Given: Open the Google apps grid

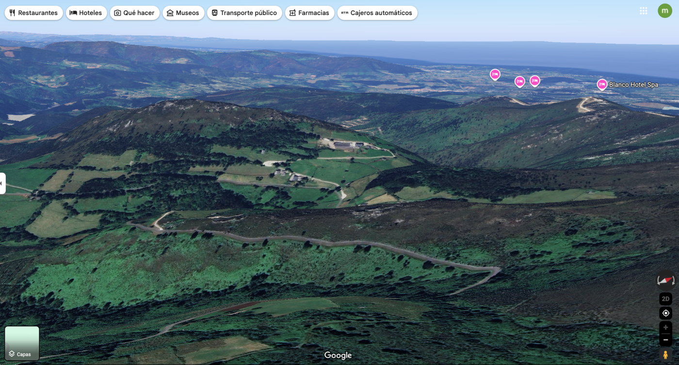Looking at the screenshot, I should click(x=644, y=11).
